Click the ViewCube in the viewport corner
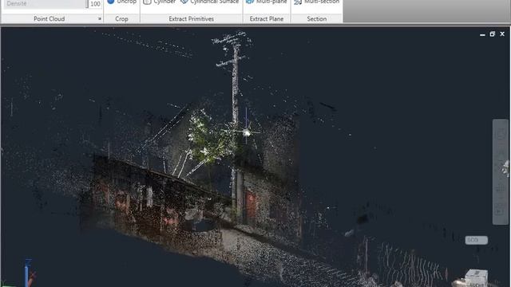 click(476, 278)
